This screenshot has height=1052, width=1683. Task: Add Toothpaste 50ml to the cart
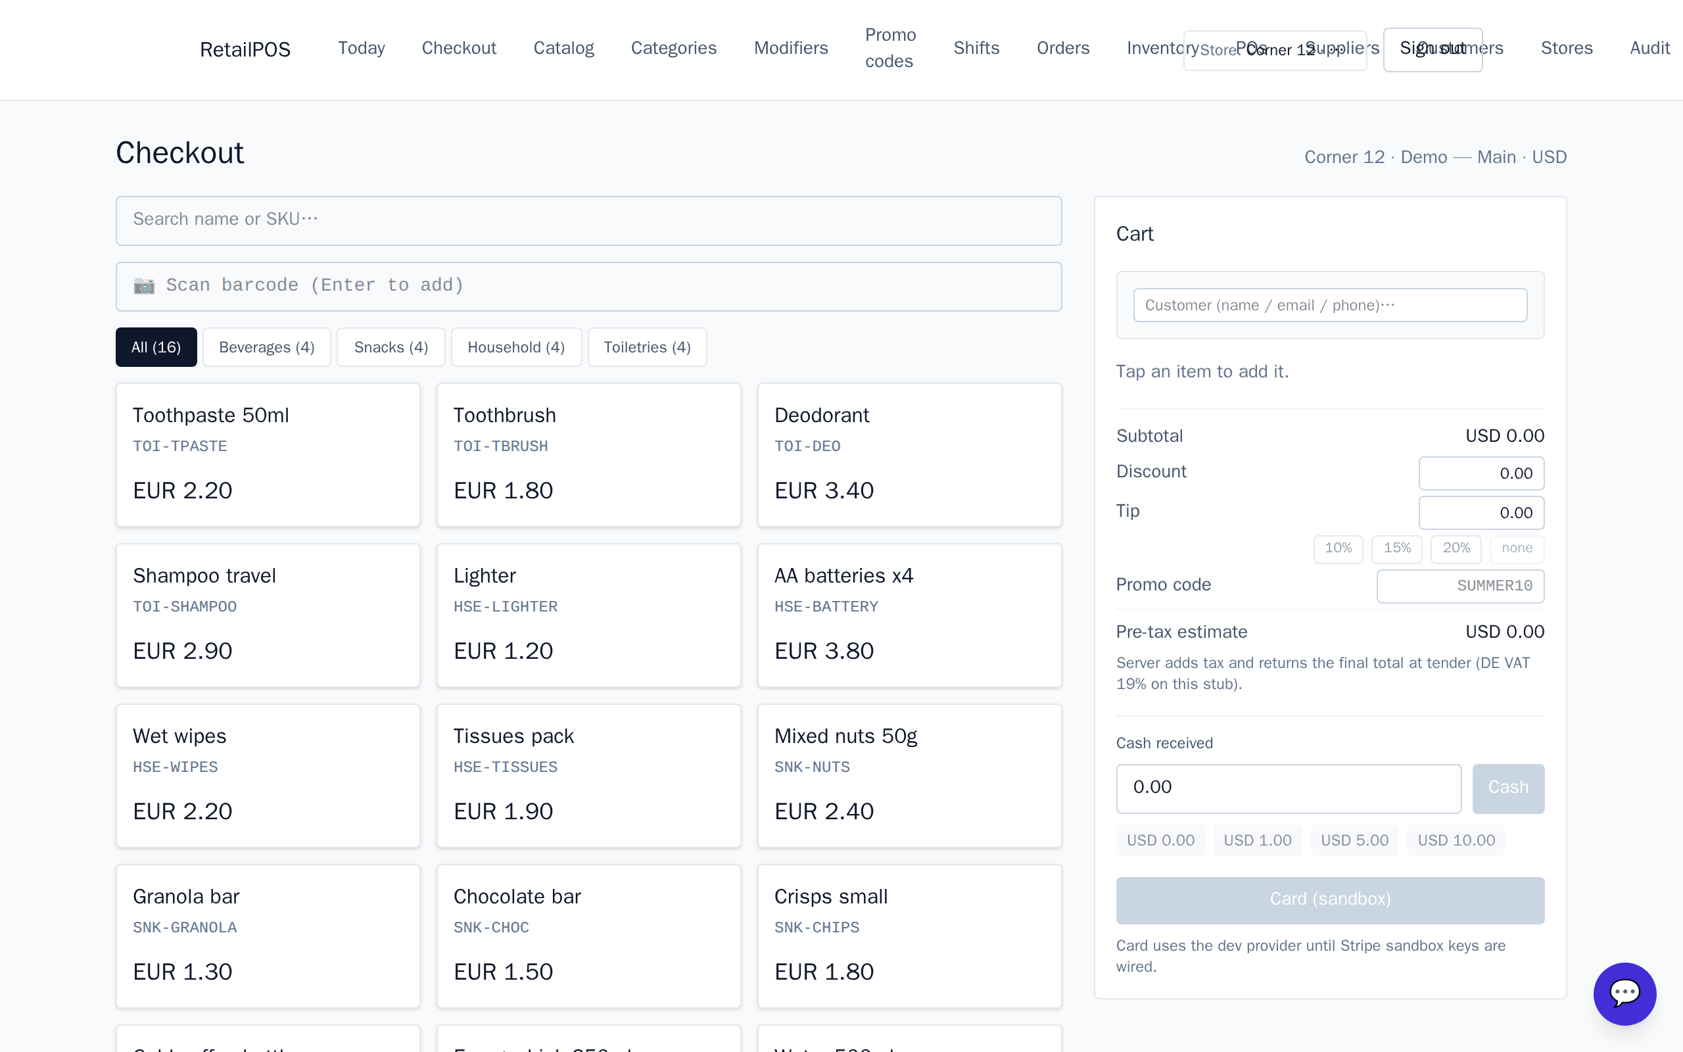[x=268, y=455]
